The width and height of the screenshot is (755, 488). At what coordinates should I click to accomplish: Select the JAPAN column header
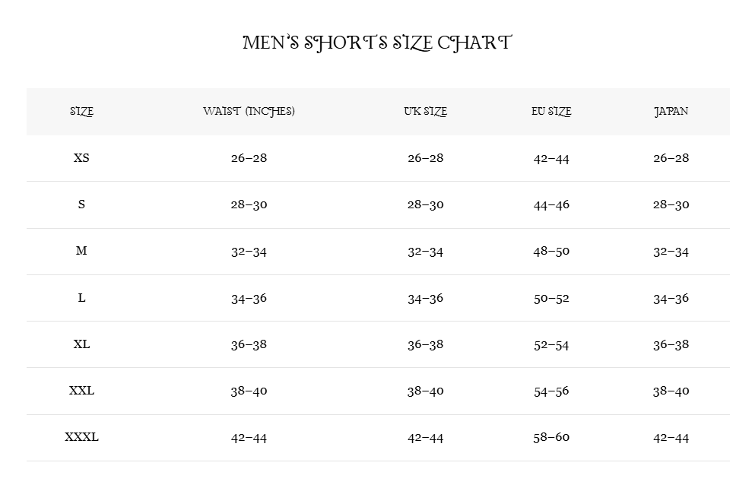[671, 112]
